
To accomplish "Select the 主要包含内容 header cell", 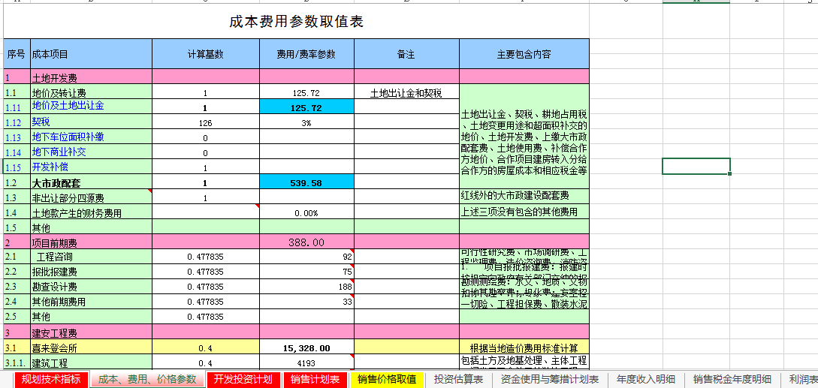I will pyautogui.click(x=524, y=54).
